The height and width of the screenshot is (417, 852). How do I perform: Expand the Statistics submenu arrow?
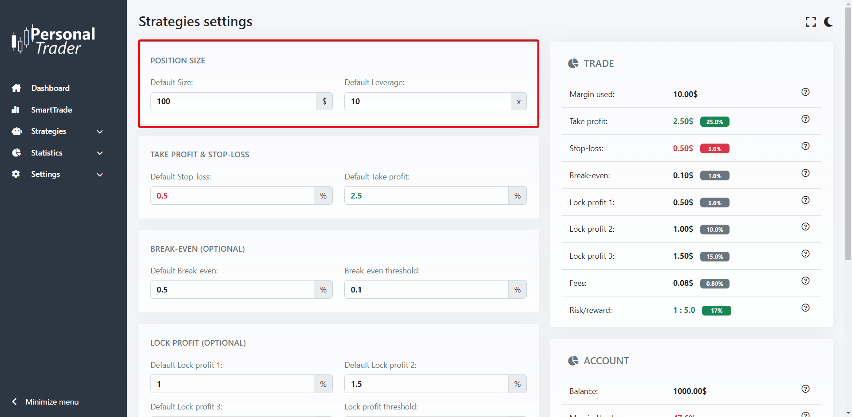(x=100, y=153)
